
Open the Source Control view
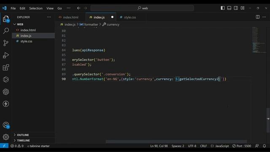6,43
